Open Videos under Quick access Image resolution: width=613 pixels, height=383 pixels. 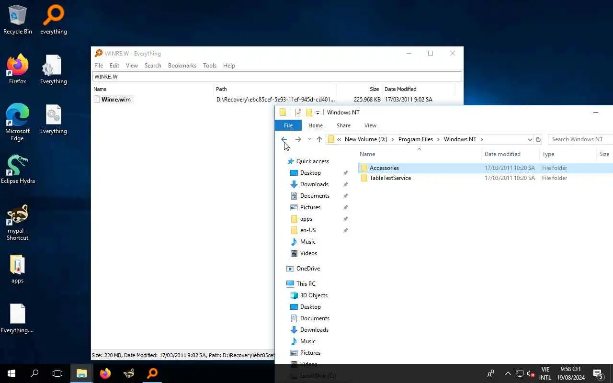click(x=308, y=253)
